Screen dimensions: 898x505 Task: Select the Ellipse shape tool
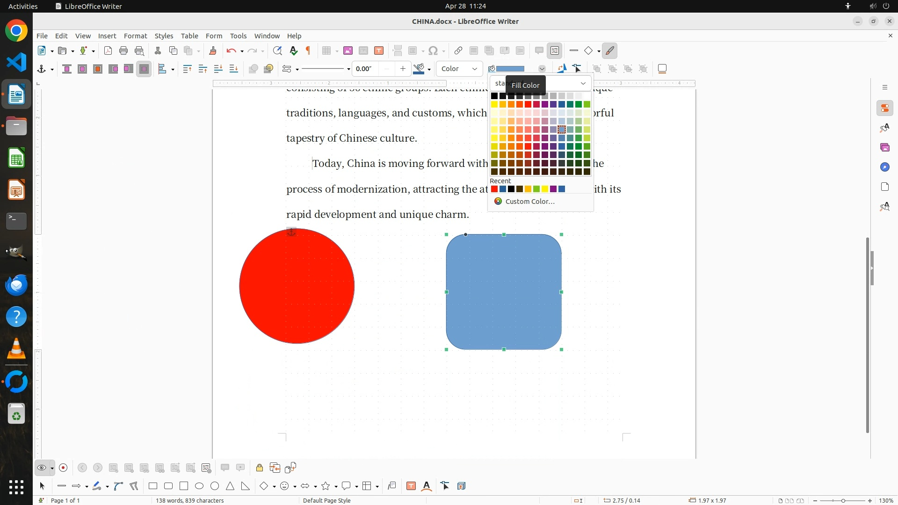point(199,486)
